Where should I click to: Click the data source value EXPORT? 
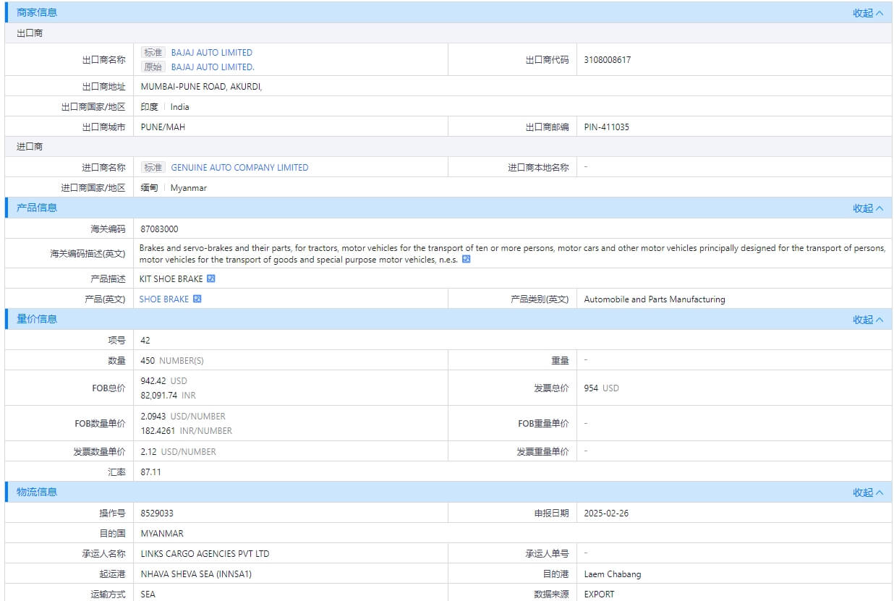pos(600,594)
